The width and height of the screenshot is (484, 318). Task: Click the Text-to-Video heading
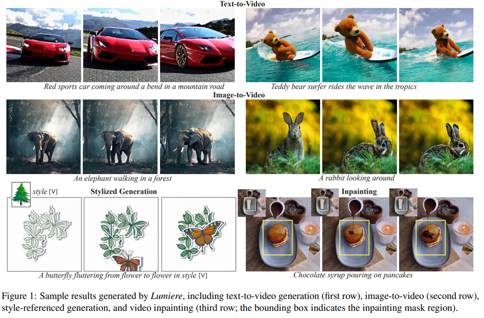pyautogui.click(x=242, y=3)
